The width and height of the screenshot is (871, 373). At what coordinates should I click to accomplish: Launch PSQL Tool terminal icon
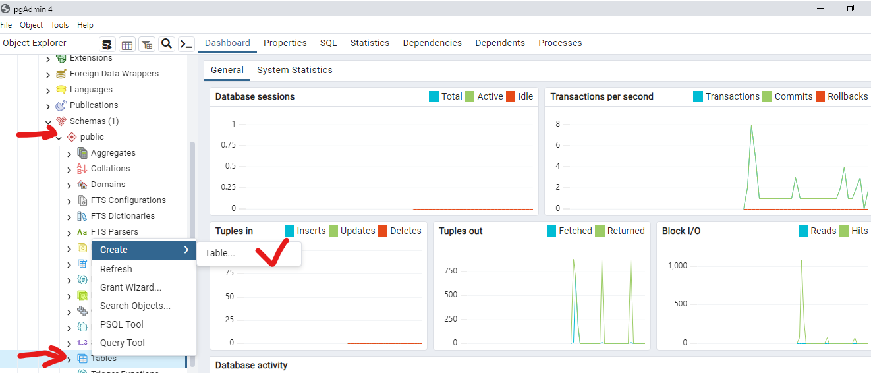click(x=186, y=44)
